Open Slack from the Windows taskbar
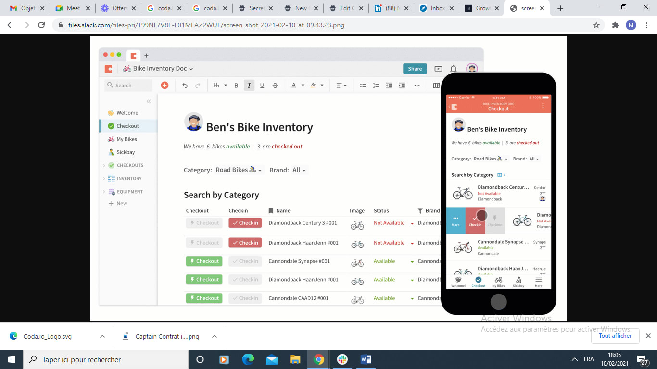The height and width of the screenshot is (369, 657). pos(342,359)
